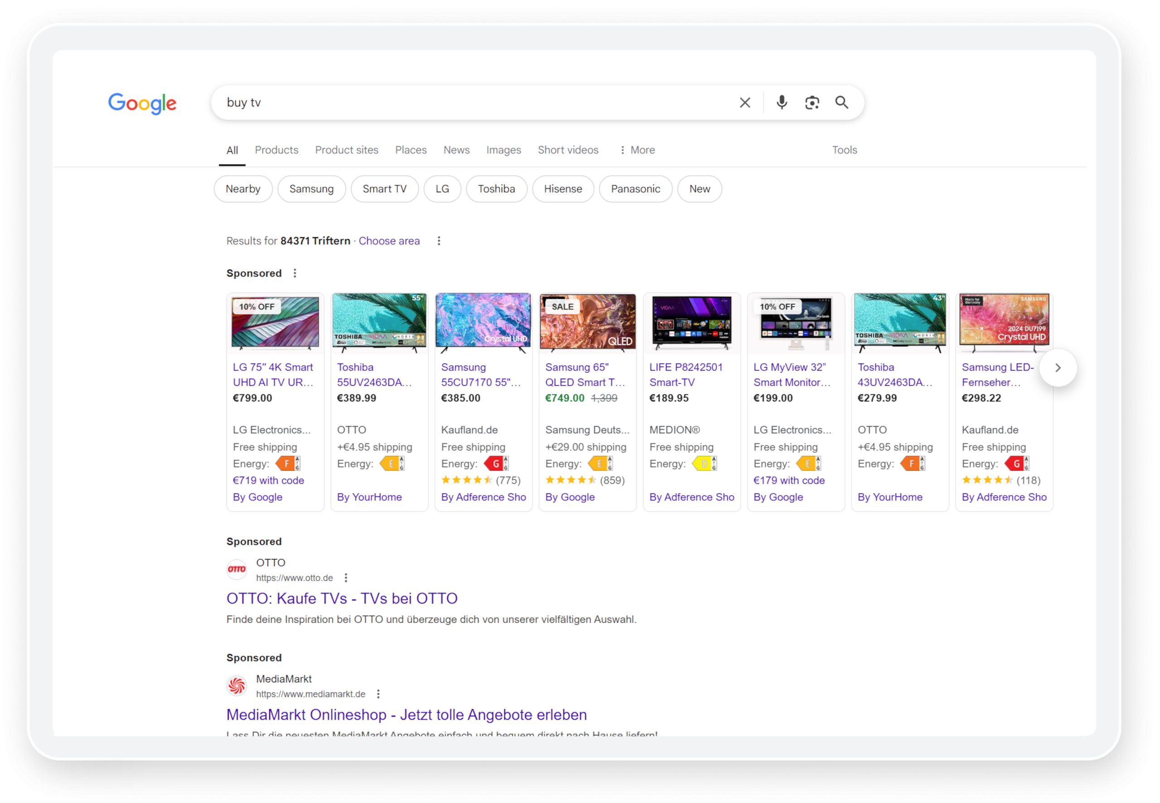Open the Tools options
The height and width of the screenshot is (803, 1160).
pos(844,150)
